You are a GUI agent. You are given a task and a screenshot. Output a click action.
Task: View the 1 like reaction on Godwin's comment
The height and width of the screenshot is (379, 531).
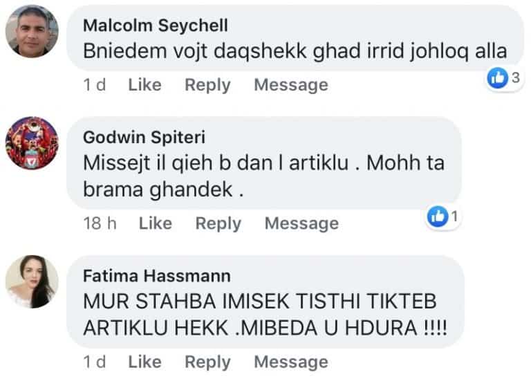[444, 217]
